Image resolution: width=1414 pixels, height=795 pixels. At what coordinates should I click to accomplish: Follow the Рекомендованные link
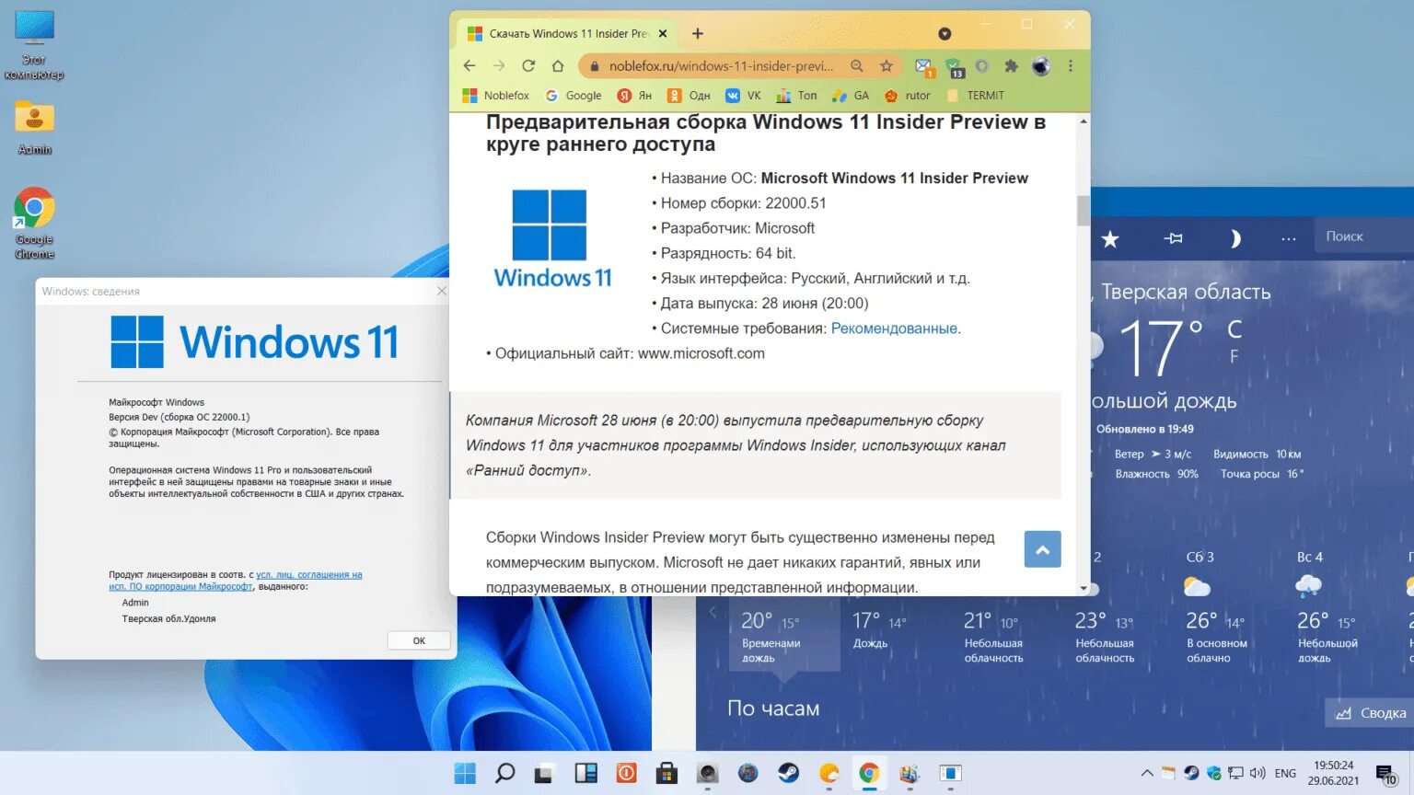(x=894, y=328)
